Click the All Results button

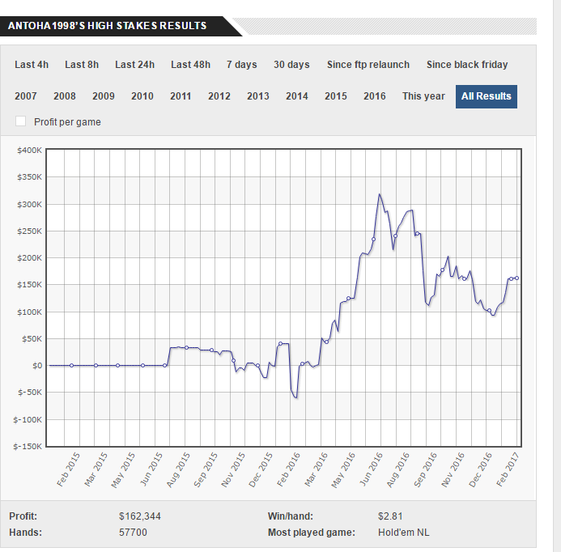(487, 96)
